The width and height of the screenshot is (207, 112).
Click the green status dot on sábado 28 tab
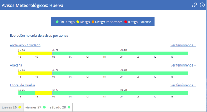[69, 107]
